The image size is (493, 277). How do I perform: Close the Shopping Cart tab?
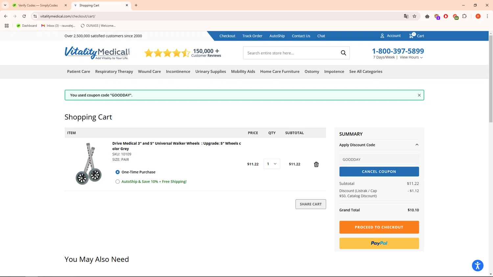click(127, 5)
